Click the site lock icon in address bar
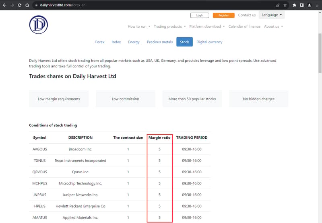This screenshot has width=322, height=223. [x=36, y=5]
